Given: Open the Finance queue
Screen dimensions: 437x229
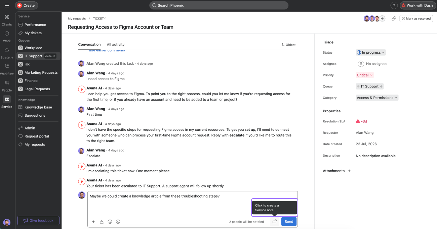Looking at the screenshot, I should (38, 80).
